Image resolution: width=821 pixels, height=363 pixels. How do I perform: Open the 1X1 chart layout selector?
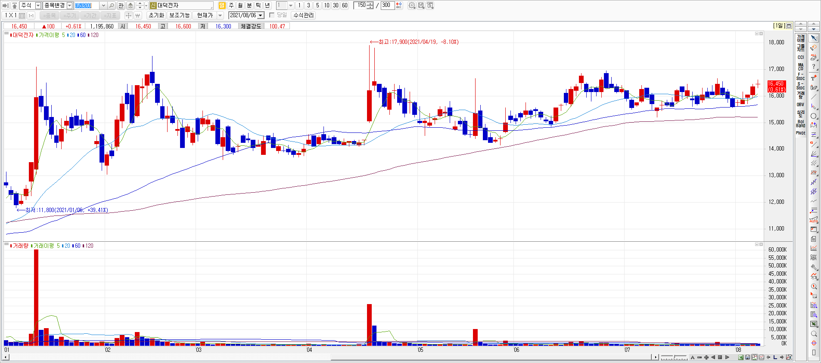(15, 15)
